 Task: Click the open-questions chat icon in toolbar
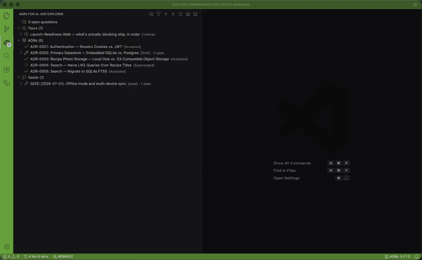tap(151, 14)
